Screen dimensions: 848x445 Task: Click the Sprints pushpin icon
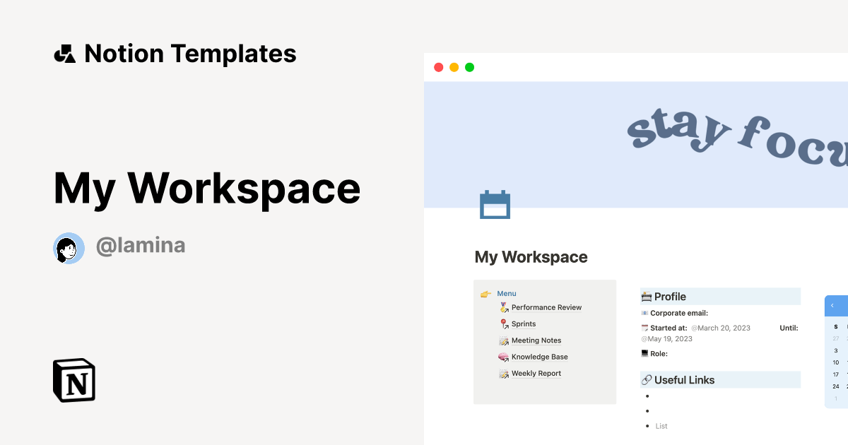(x=504, y=324)
